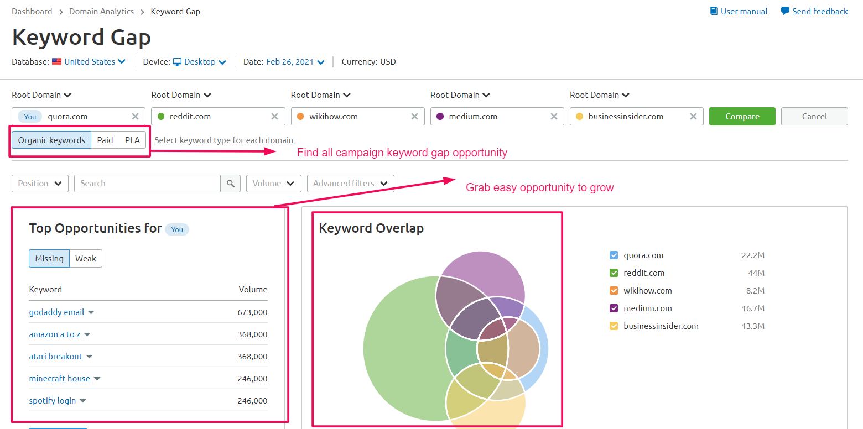Expand godaddy email keyword arrow
Screen dimensions: 863x429
[x=91, y=313]
